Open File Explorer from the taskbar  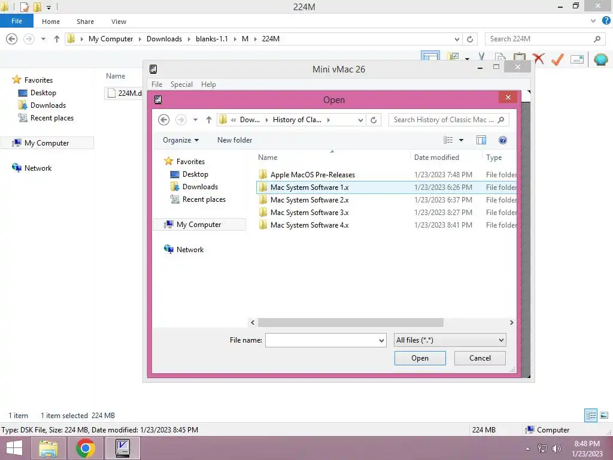click(48, 448)
